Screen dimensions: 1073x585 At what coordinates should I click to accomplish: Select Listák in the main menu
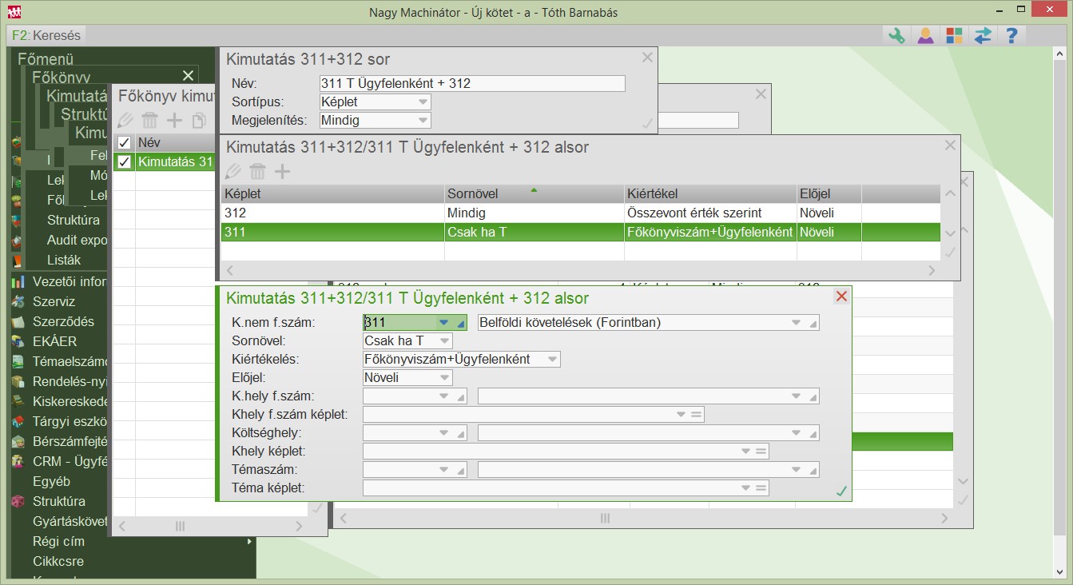click(x=64, y=260)
